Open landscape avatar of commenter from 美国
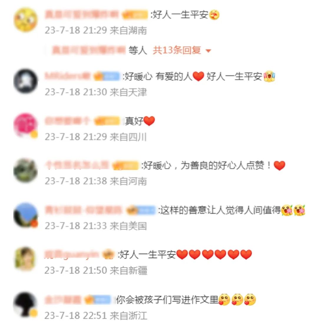Image resolution: width=318 pixels, height=332 pixels. click(26, 215)
